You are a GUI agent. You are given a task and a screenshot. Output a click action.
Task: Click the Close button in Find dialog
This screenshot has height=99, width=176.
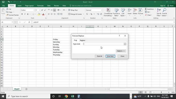(x=122, y=56)
